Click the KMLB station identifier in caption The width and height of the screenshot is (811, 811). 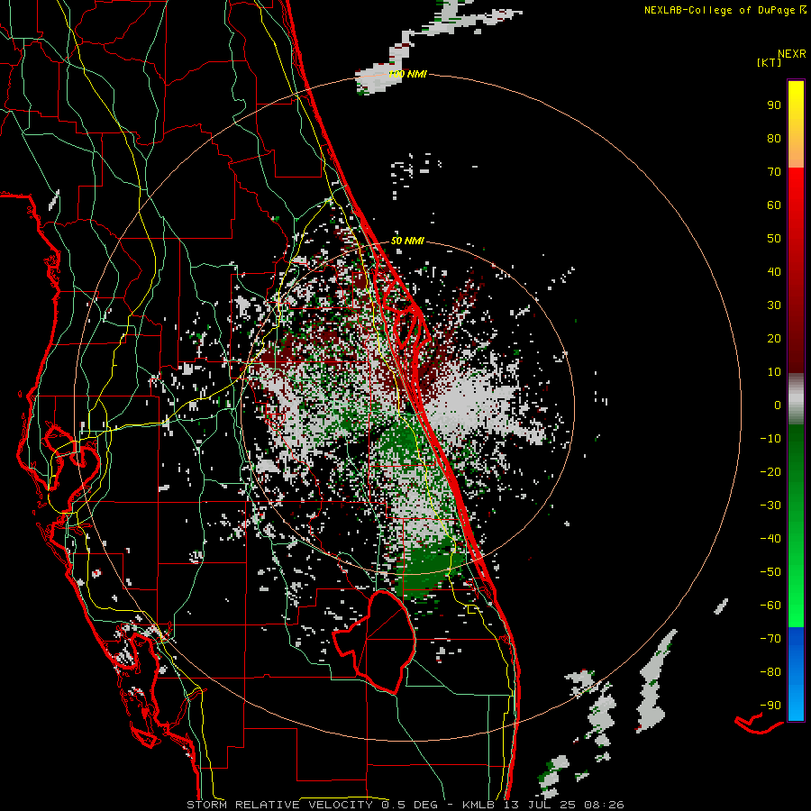point(478,805)
